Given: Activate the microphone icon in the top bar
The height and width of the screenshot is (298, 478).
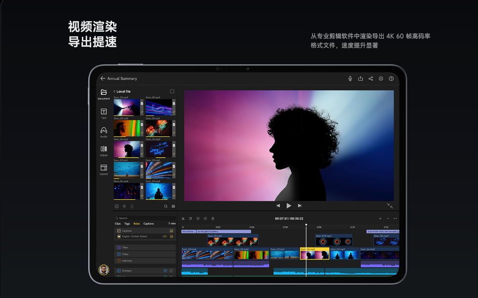Looking at the screenshot, I should pos(350,79).
